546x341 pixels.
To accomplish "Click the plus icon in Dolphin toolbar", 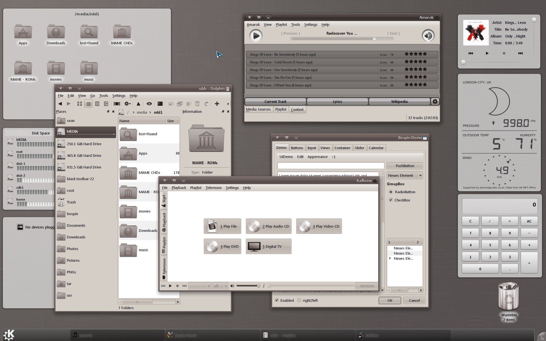I will point(217,104).
